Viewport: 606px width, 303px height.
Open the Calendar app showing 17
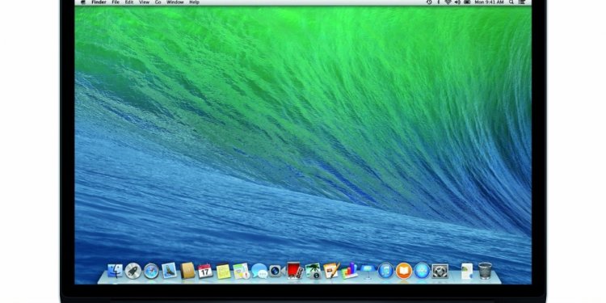[205, 271]
